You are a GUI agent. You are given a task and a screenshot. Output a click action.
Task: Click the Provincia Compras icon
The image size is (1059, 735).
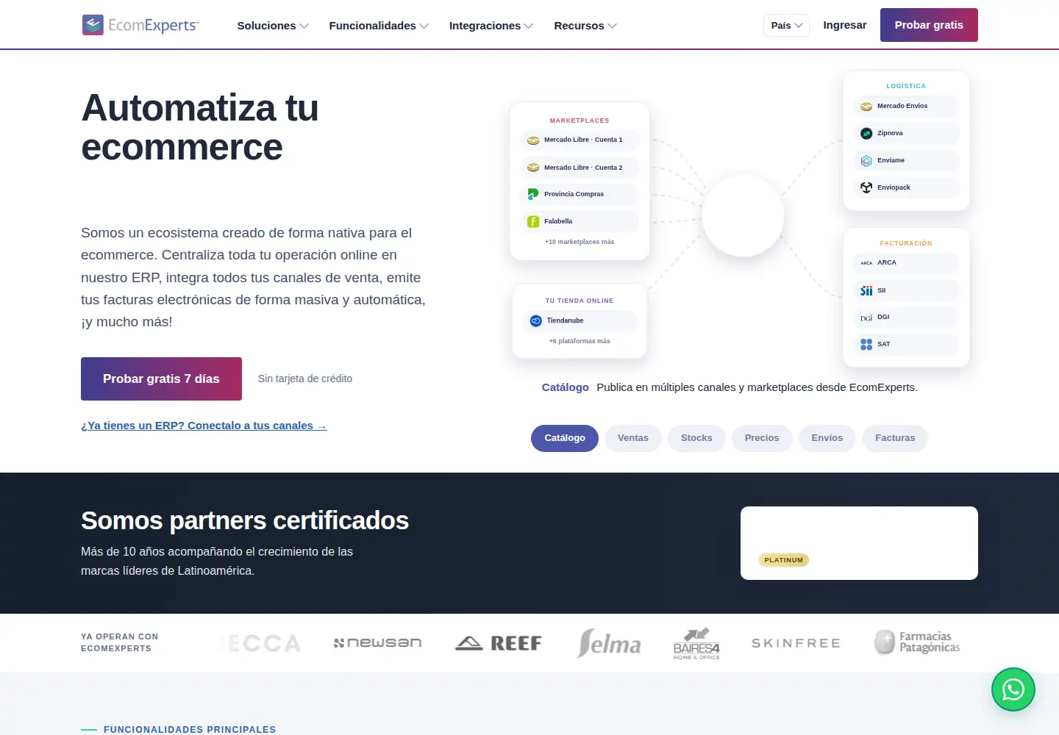(x=533, y=194)
